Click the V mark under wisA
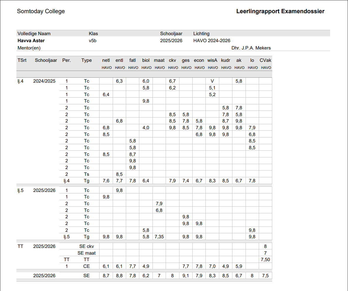Image resolution: width=348 pixels, height=291 pixels. click(212, 81)
